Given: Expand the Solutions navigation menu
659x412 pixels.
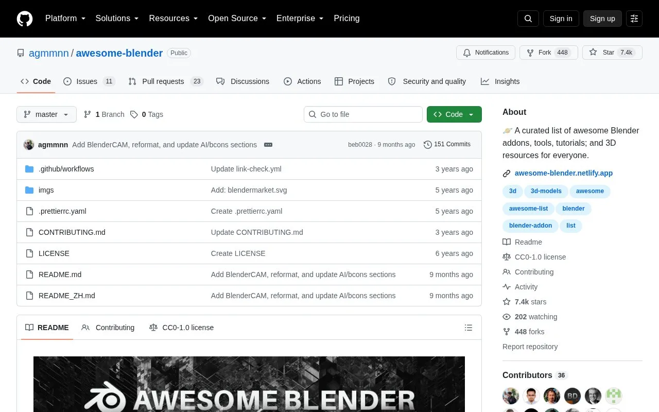Looking at the screenshot, I should click(117, 19).
